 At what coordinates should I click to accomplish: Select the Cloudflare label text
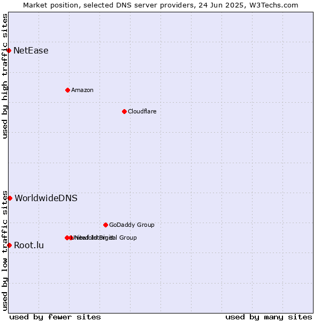pyautogui.click(x=142, y=111)
